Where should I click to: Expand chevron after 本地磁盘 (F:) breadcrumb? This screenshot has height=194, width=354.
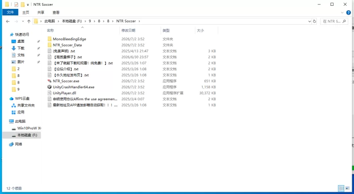click(85, 21)
